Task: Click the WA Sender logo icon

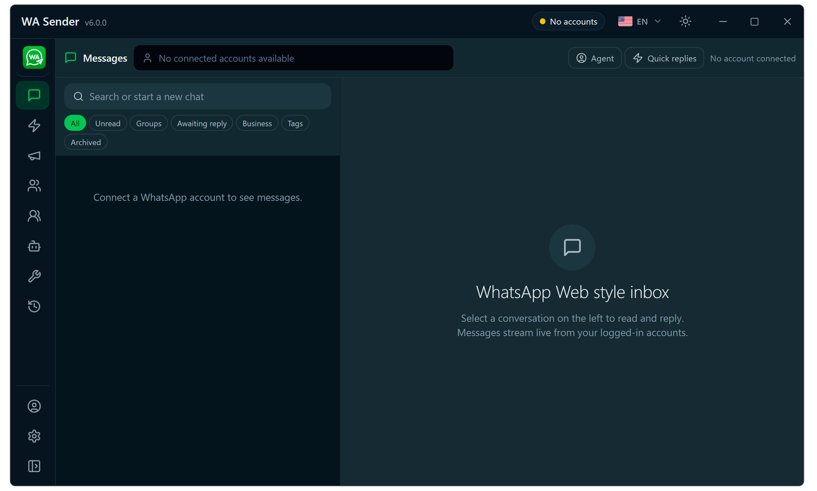Action: click(x=34, y=58)
